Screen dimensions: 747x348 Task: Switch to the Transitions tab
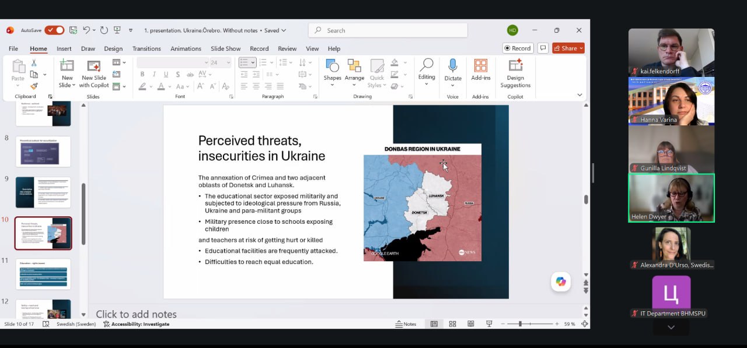click(146, 48)
